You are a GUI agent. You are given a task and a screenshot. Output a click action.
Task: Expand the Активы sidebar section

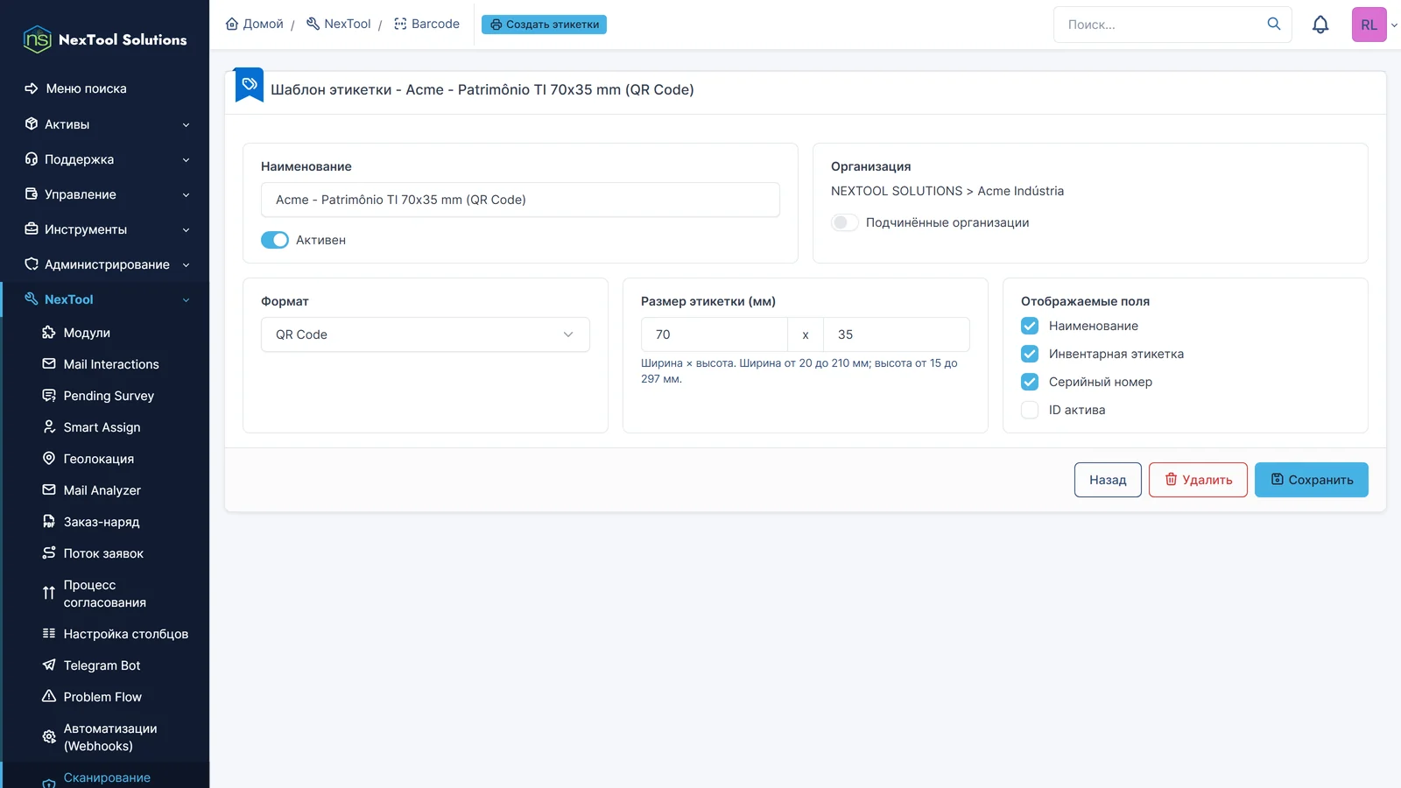click(106, 124)
